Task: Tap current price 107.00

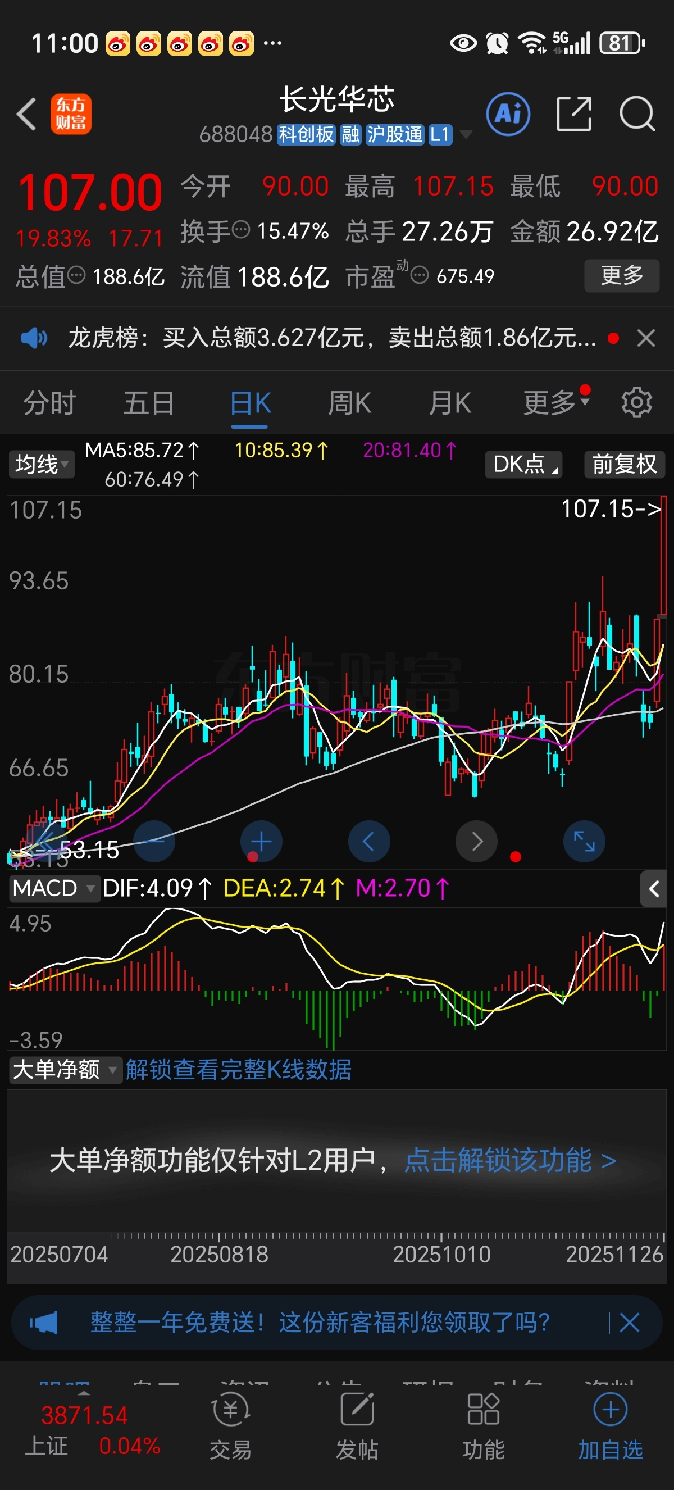Action: (x=90, y=193)
